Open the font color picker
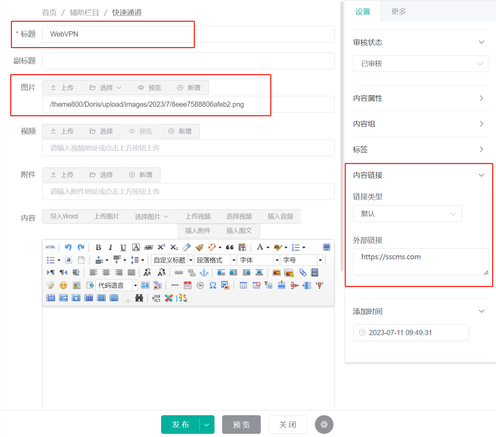Viewport: 496px width, 437px height. point(260,247)
